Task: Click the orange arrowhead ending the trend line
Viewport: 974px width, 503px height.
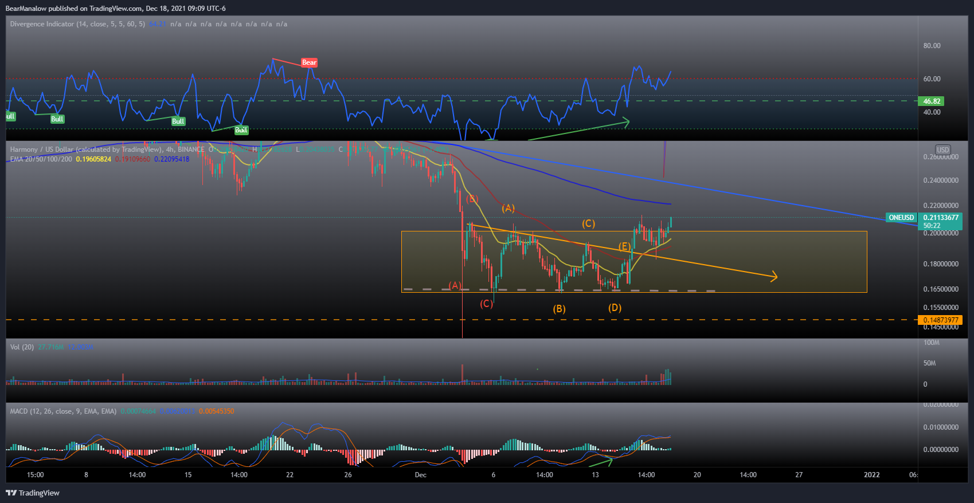Action: pos(774,277)
